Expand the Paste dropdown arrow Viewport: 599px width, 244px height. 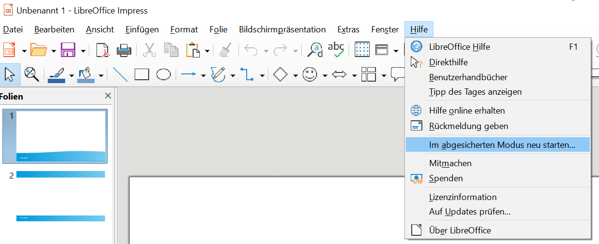click(207, 50)
